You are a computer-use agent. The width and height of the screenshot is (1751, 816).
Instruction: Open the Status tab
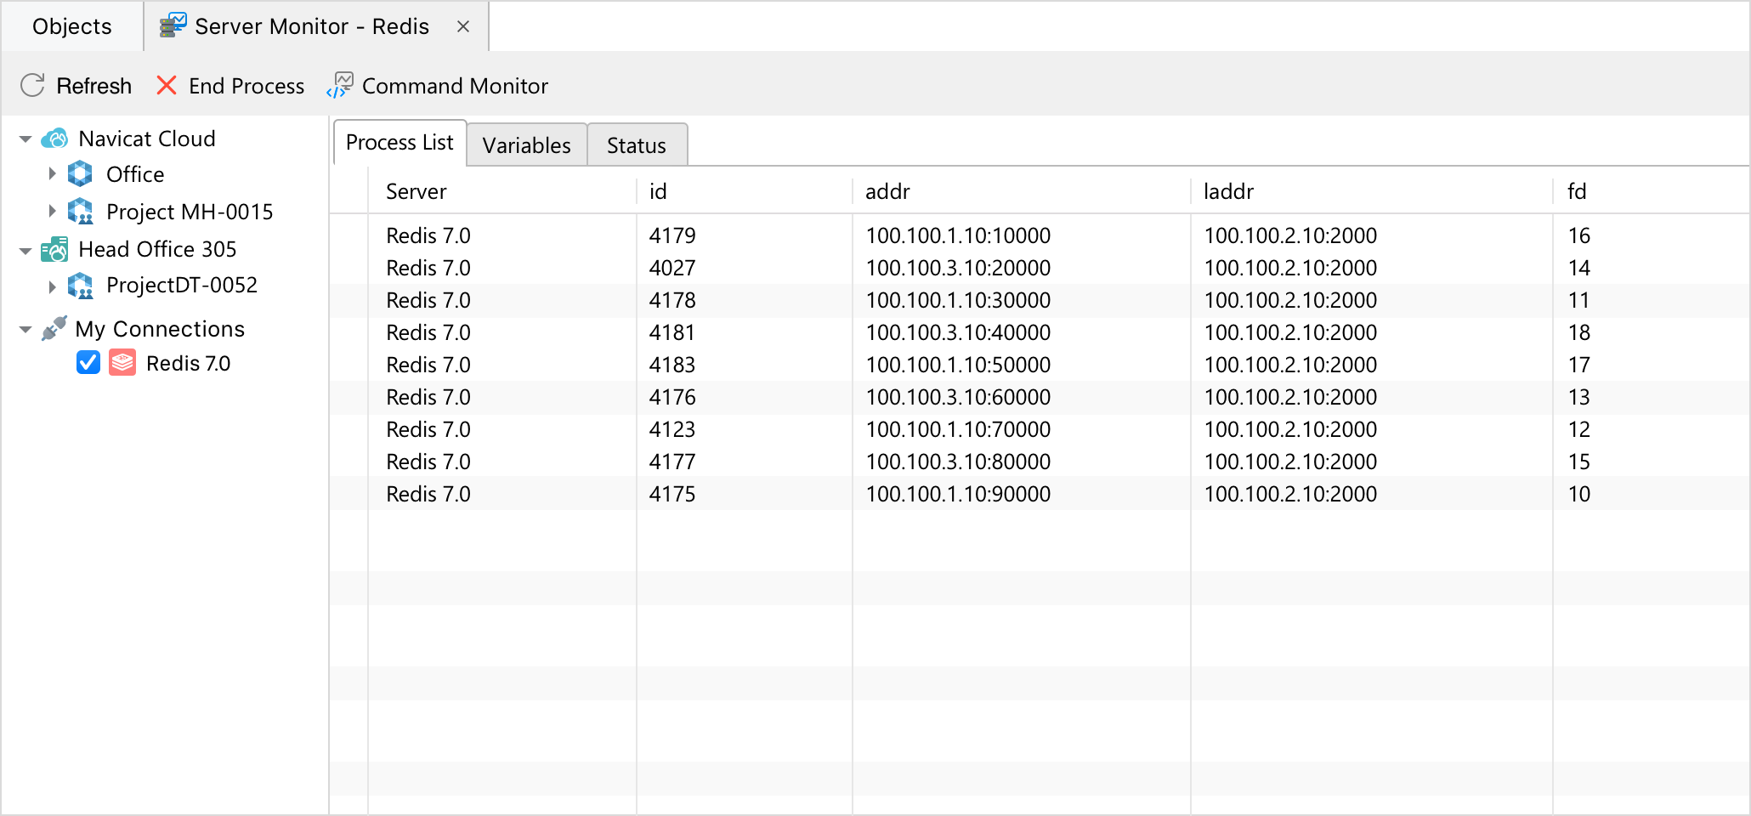click(637, 145)
